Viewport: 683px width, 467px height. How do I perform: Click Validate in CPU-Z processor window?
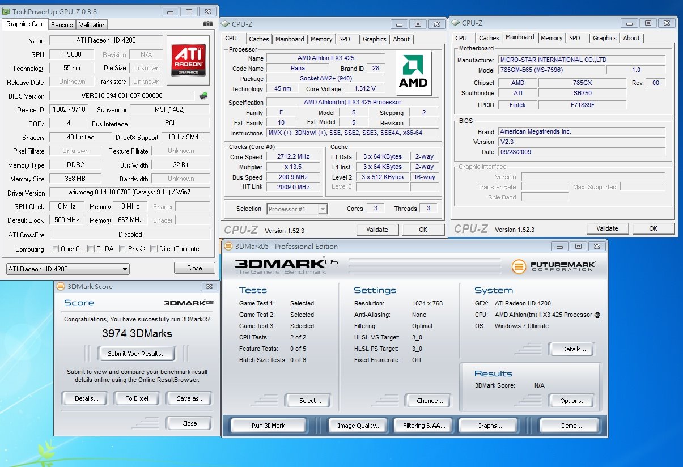(x=377, y=230)
